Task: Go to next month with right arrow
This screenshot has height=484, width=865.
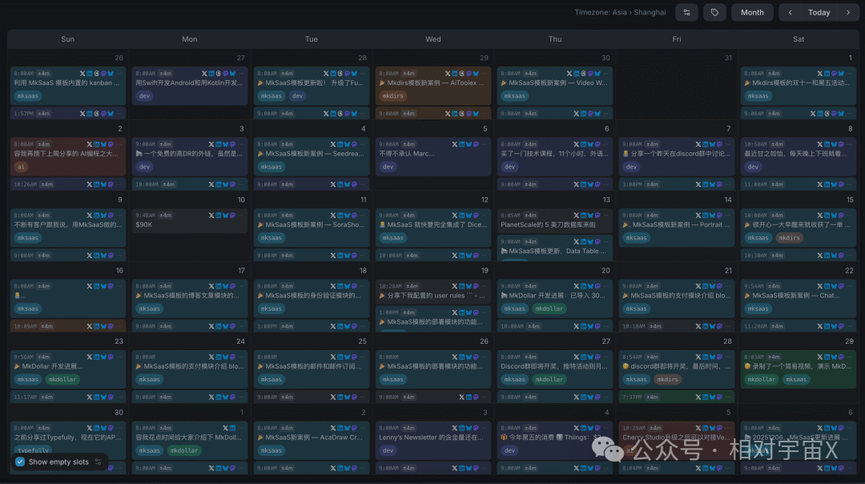Action: tap(848, 12)
